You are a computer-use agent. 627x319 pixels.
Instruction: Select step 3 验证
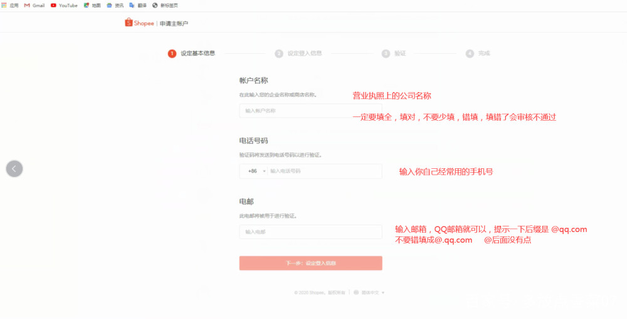[394, 53]
